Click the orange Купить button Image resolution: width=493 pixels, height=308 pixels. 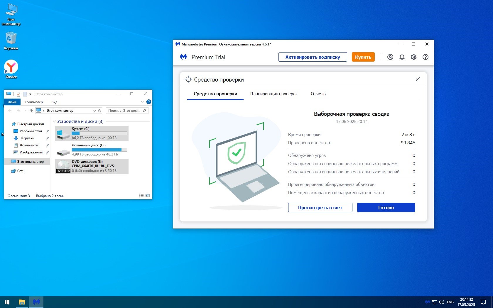point(363,57)
